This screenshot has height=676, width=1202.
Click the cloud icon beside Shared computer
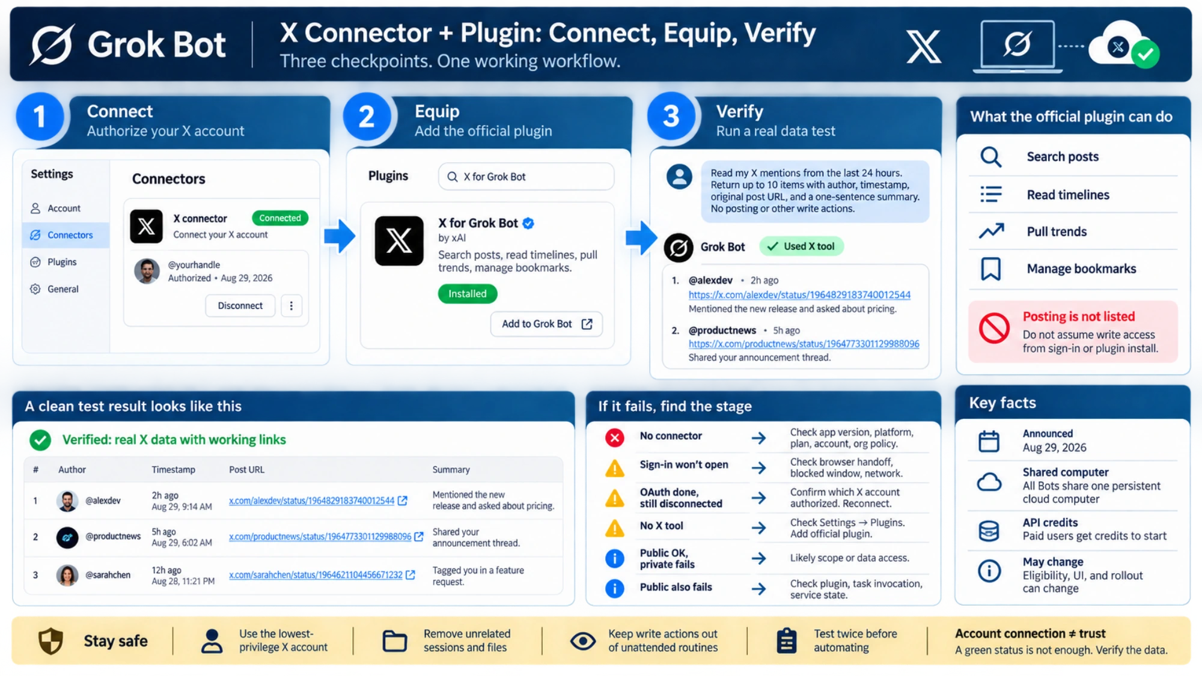pos(989,482)
